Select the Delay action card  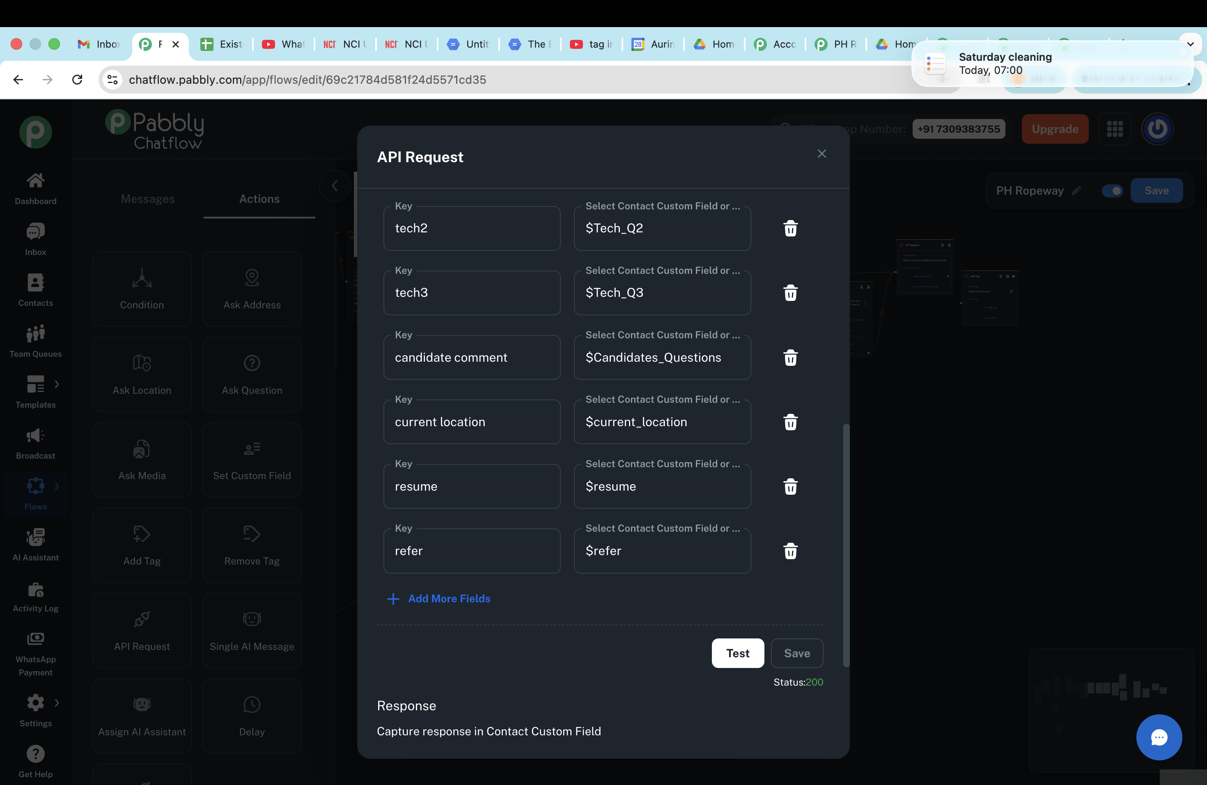click(x=252, y=716)
